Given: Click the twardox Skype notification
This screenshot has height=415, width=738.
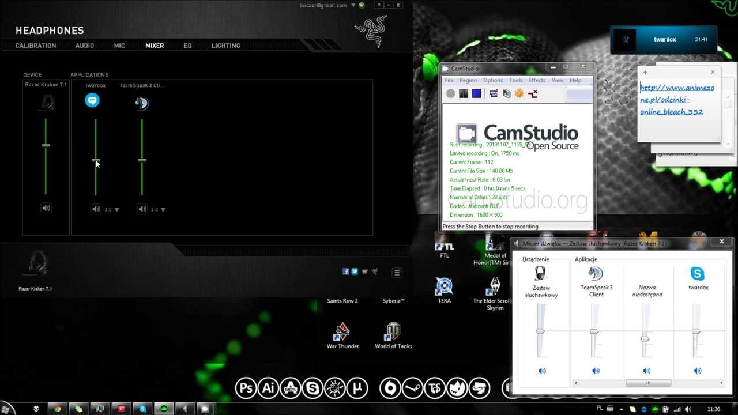Looking at the screenshot, I should [x=664, y=40].
